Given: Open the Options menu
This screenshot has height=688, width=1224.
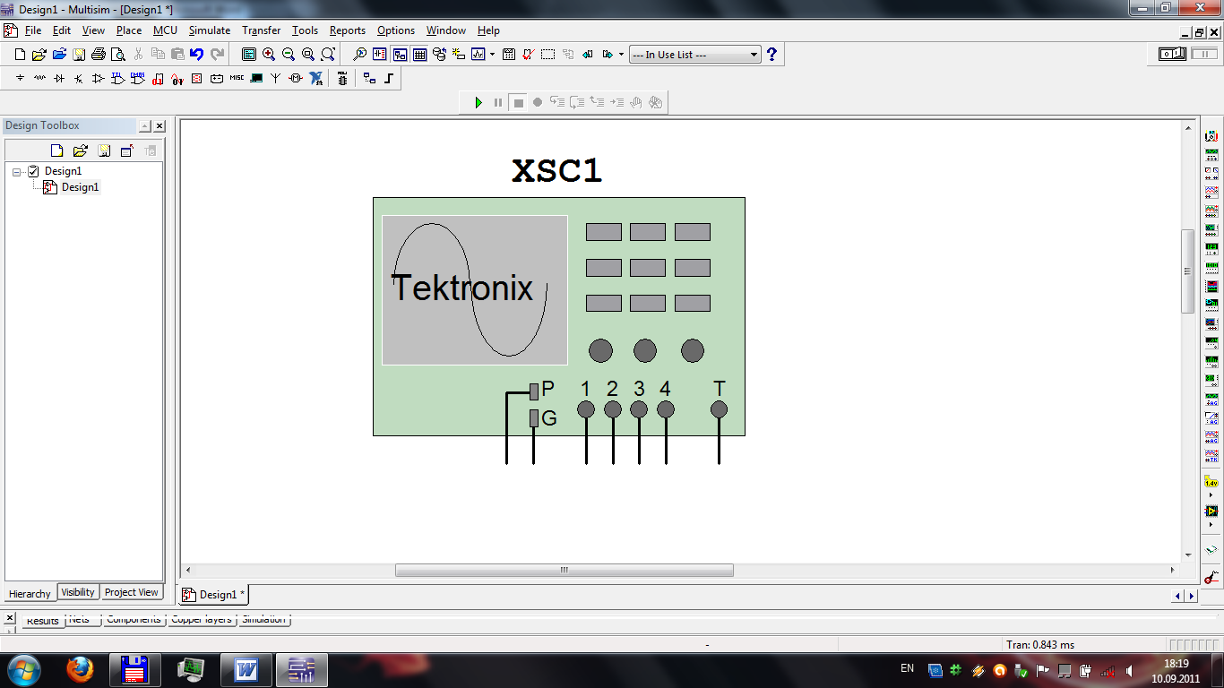Looking at the screenshot, I should [396, 30].
